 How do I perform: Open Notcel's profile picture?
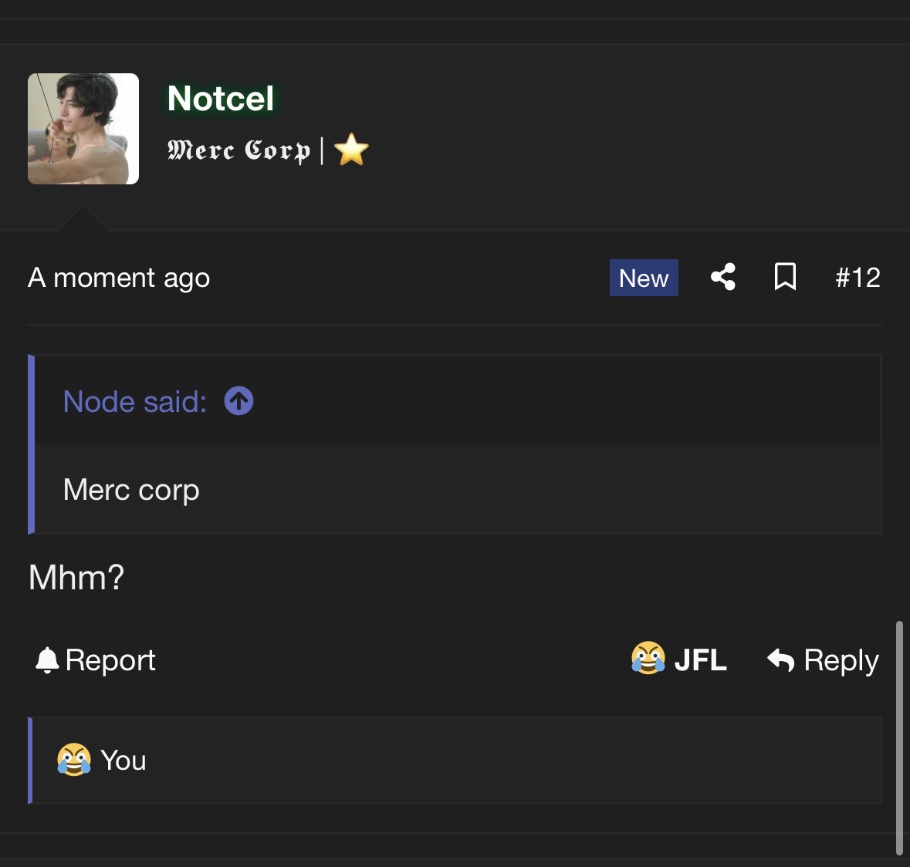click(x=83, y=129)
